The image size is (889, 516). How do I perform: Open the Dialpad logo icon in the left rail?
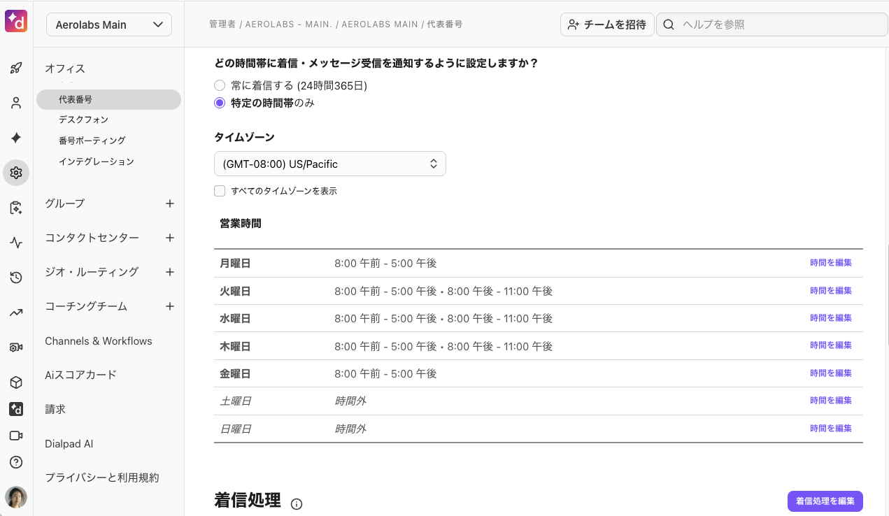[x=16, y=409]
